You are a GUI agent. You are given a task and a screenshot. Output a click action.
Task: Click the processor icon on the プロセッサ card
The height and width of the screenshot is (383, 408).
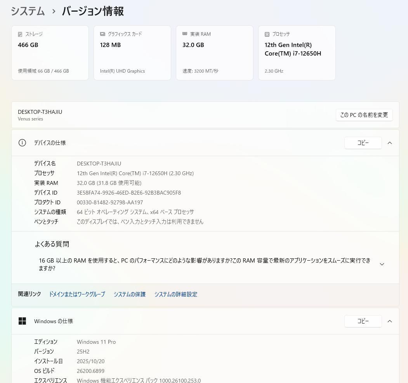[267, 34]
